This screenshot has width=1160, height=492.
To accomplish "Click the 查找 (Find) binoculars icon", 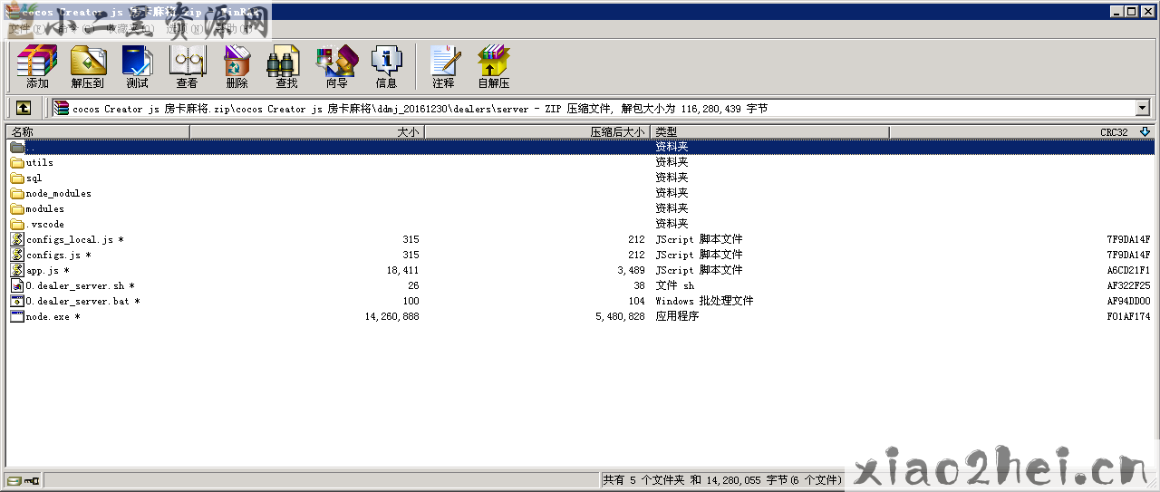I will coord(285,61).
